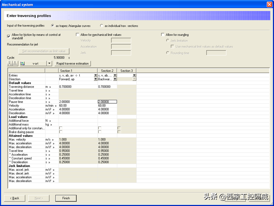Open Section 2 Direction dropdown
The image size is (274, 206).
tap(115, 79)
